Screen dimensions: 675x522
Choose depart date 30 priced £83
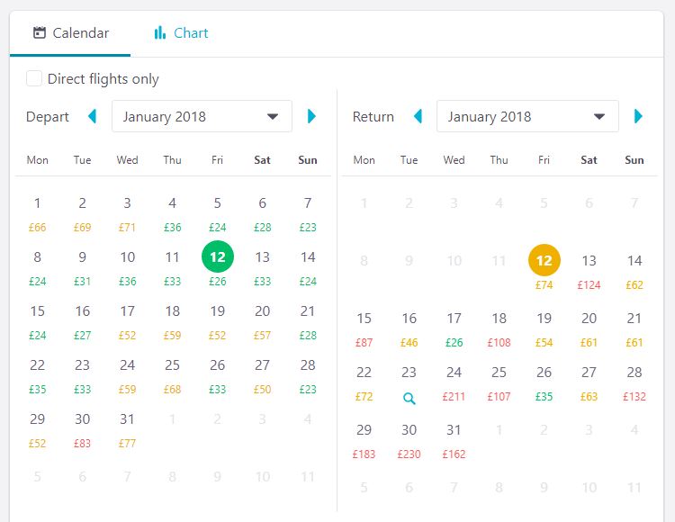(x=83, y=427)
